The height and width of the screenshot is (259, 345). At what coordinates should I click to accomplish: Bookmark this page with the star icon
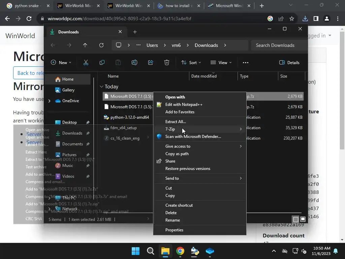click(x=292, y=19)
